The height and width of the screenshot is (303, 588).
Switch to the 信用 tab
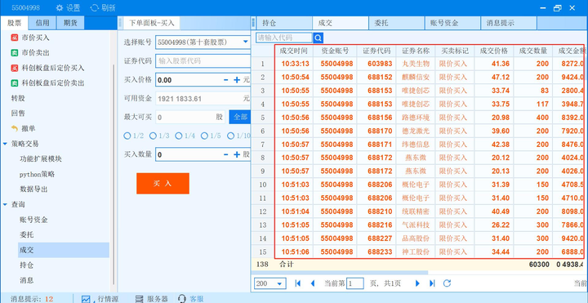[42, 23]
